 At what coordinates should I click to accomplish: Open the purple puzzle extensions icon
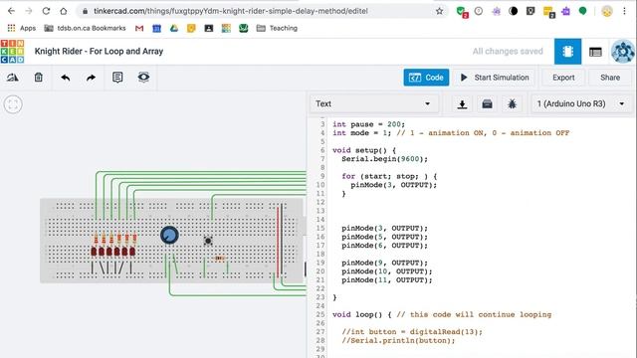(x=565, y=11)
